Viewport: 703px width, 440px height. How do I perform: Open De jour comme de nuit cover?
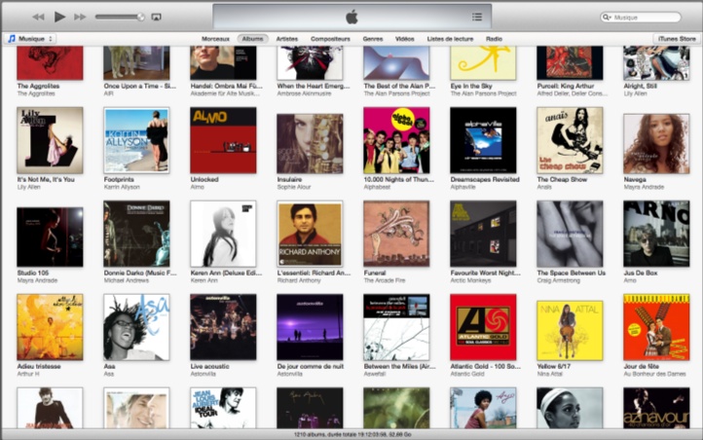pyautogui.click(x=310, y=327)
